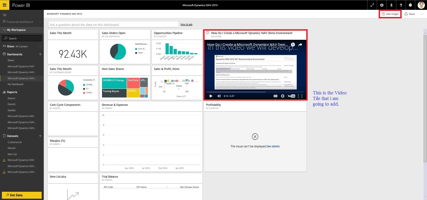Open the app launcher waffle icon
427x200 pixels.
(5, 5)
